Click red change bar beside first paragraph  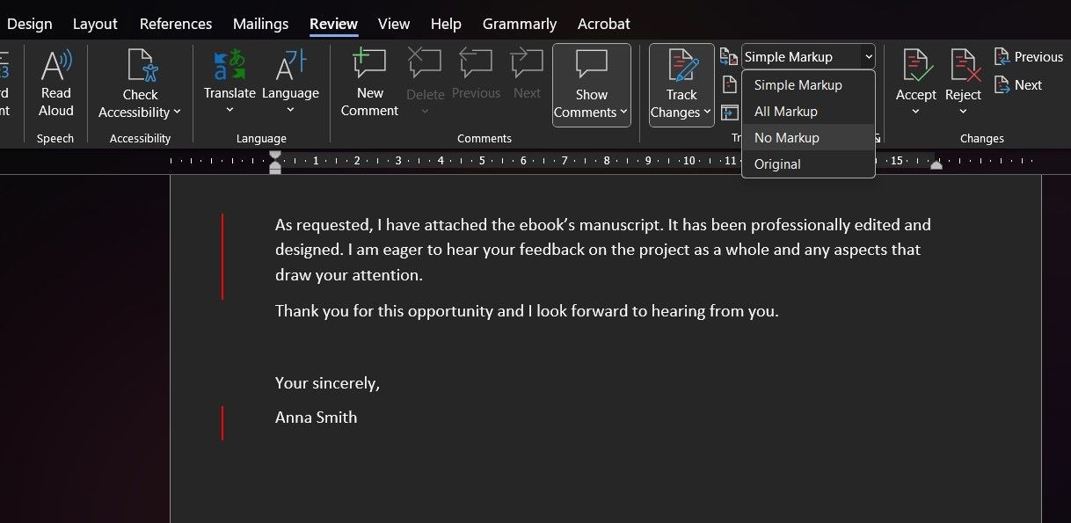pyautogui.click(x=222, y=256)
